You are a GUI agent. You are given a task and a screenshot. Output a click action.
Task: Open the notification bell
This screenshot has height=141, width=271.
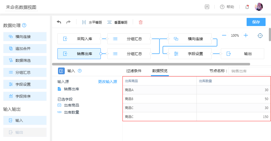pyautogui.click(x=247, y=7)
